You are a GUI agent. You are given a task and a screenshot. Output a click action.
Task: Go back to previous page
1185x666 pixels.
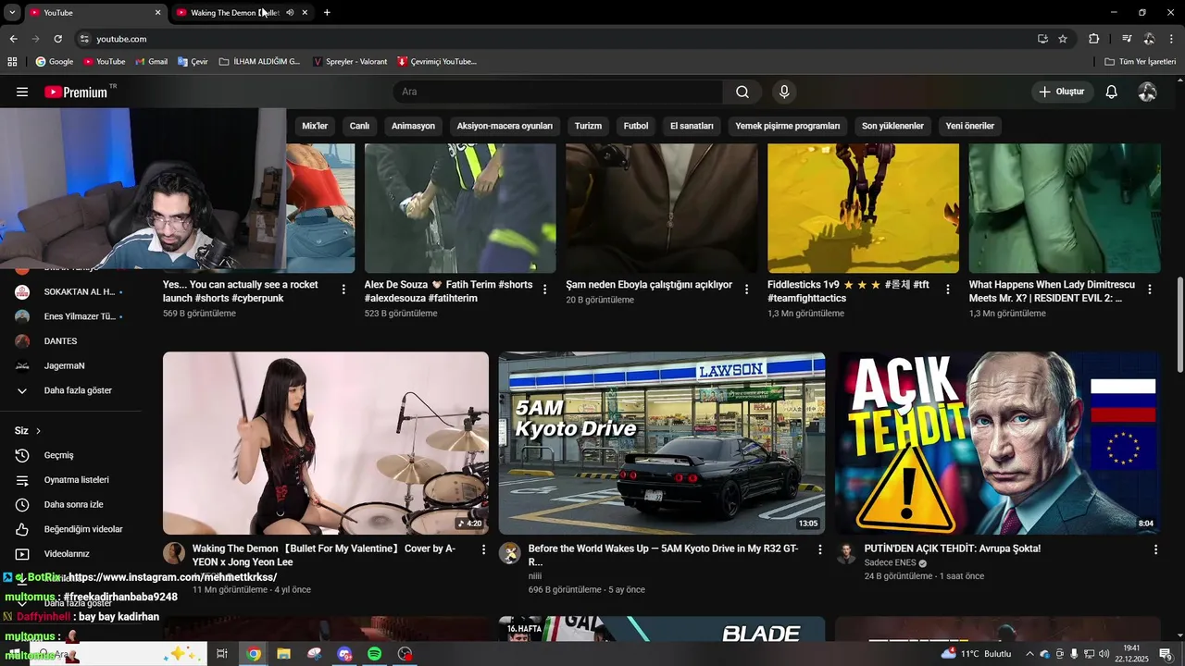pyautogui.click(x=13, y=39)
